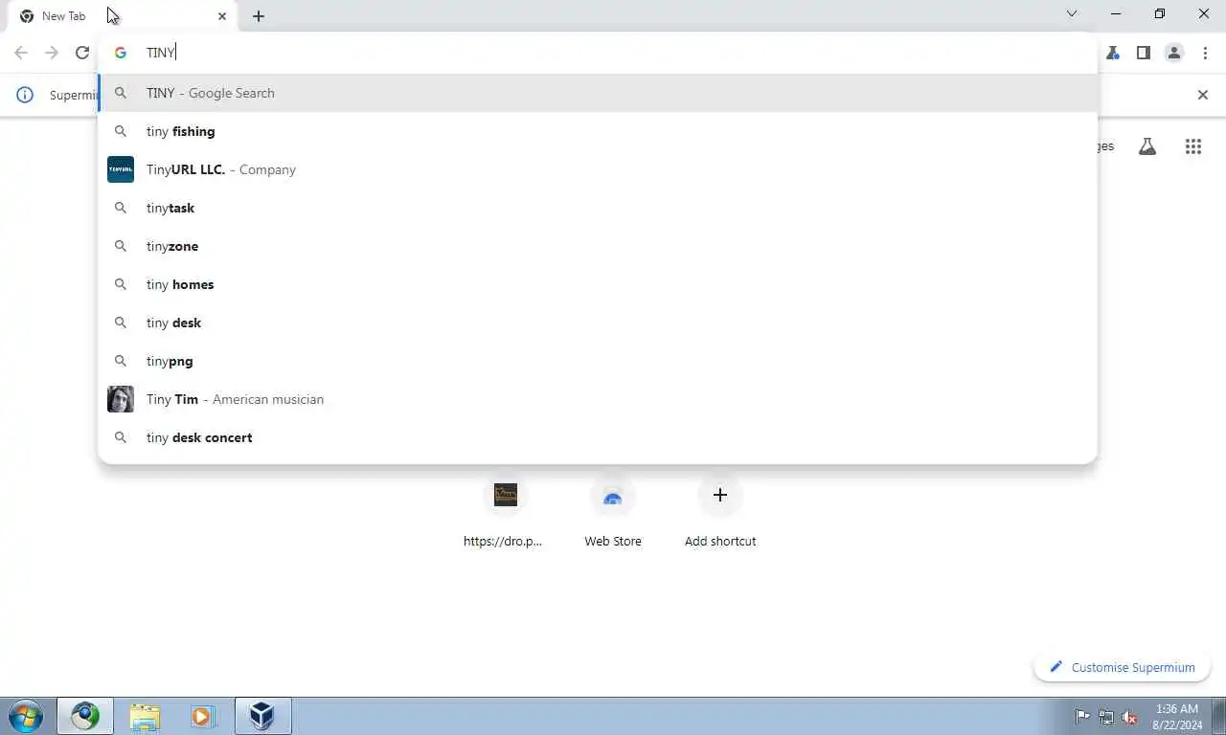Reload the page with the refresh icon
The width and height of the screenshot is (1226, 735).
pos(82,53)
